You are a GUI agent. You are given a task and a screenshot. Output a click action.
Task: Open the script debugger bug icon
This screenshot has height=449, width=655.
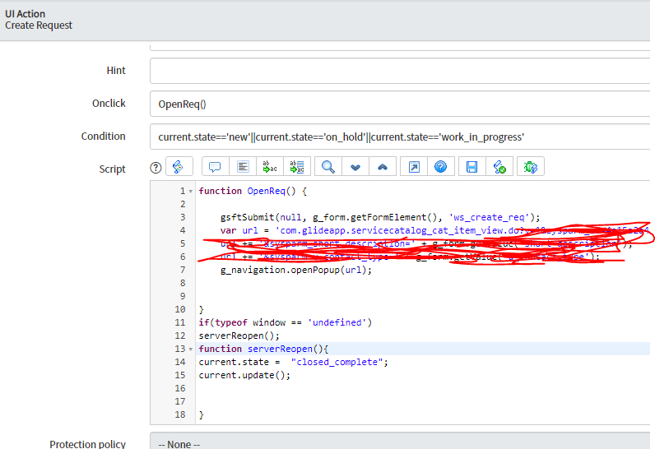(531, 167)
